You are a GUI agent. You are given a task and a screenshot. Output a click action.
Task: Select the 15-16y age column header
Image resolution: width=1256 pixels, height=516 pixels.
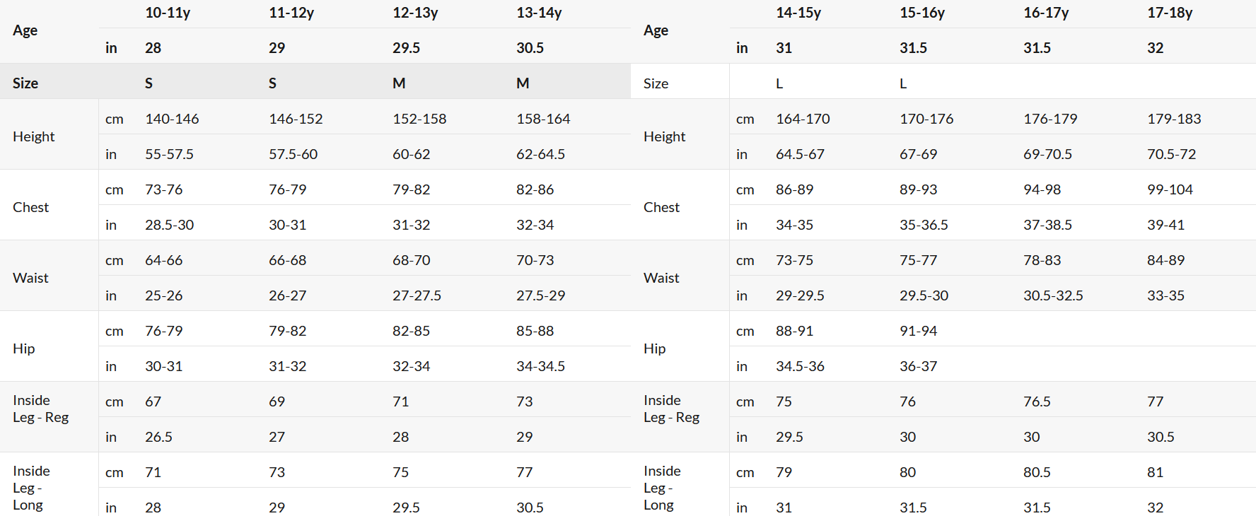click(x=922, y=13)
